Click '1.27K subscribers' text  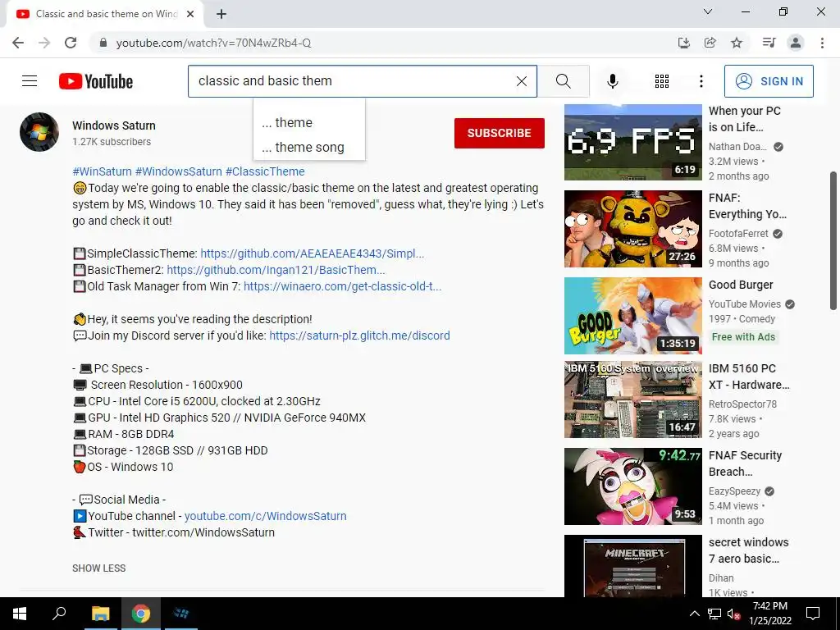point(112,142)
